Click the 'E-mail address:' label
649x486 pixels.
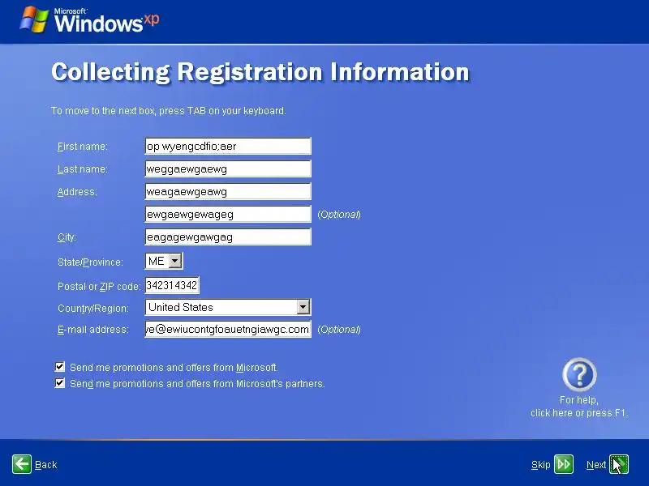point(93,330)
